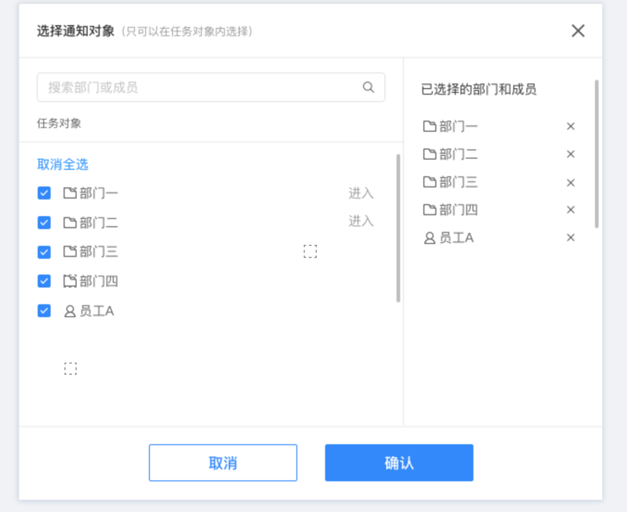This screenshot has height=512, width=627.
Task: Enter 部门一 via 进入 link
Action: [361, 193]
